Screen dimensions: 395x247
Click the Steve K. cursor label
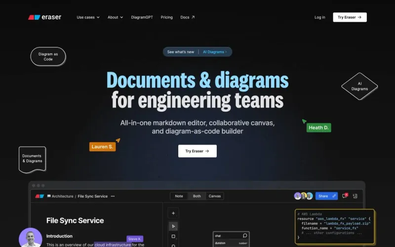(x=135, y=239)
